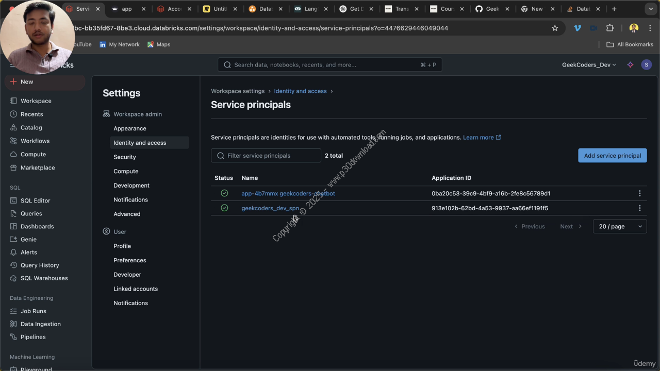Select Developer in User settings
The image size is (660, 371).
point(127,275)
